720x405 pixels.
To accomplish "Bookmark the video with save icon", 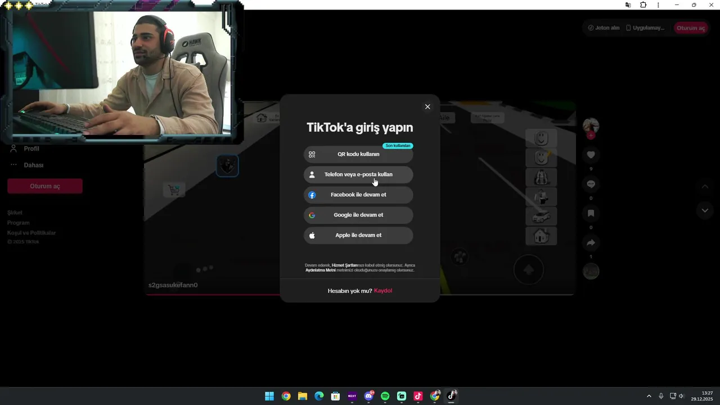I will pos(591,213).
